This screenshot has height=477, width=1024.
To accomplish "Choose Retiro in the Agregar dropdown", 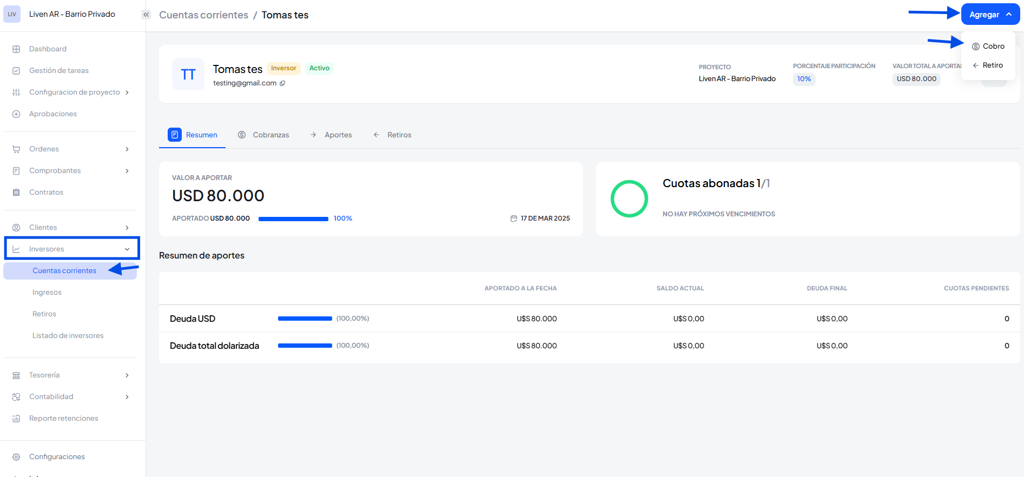I will click(988, 65).
